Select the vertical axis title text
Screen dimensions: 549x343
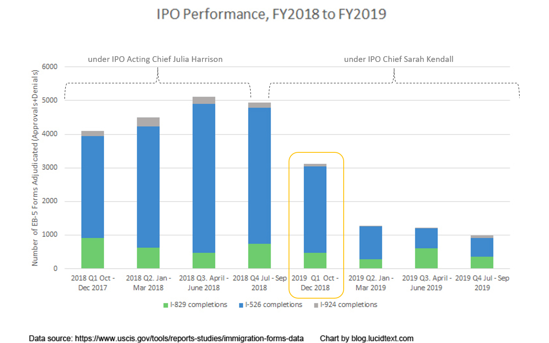pyautogui.click(x=35, y=168)
